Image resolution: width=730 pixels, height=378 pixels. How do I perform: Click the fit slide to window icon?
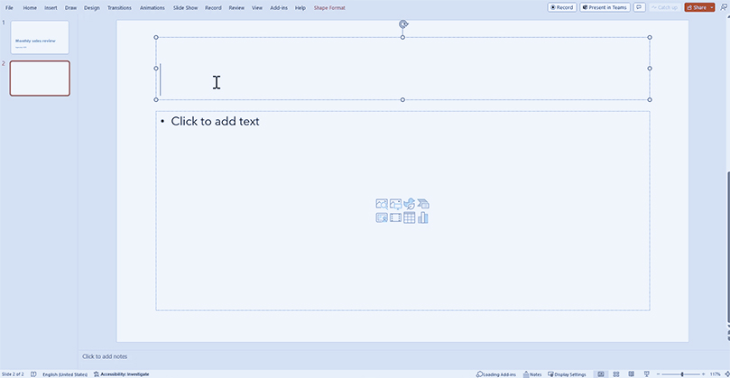[726, 373]
